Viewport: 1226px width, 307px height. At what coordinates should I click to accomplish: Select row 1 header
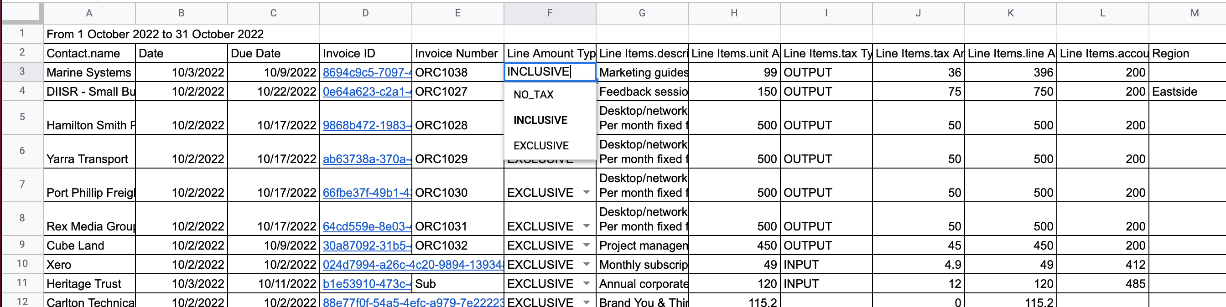(22, 33)
